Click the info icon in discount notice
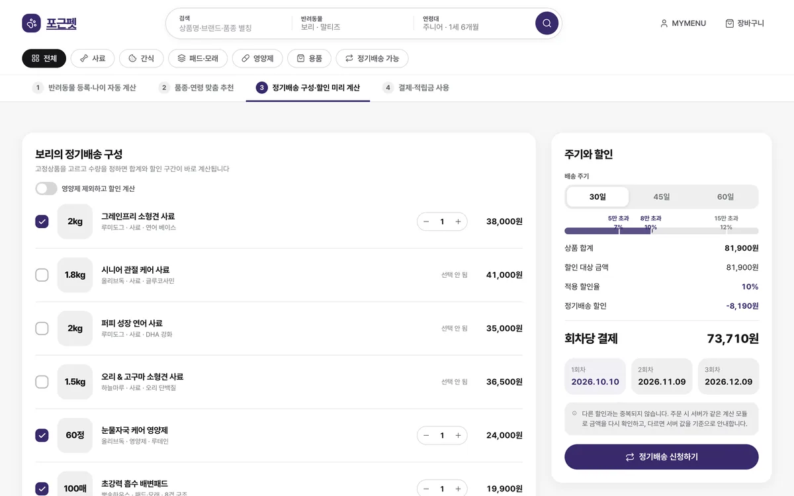The height and width of the screenshot is (496, 794). (x=574, y=413)
